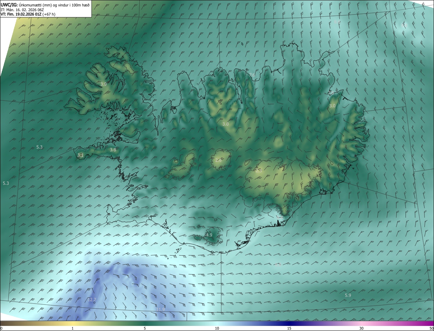Click the 5.9 value label on the map
The width and height of the screenshot is (434, 331).
(348, 295)
